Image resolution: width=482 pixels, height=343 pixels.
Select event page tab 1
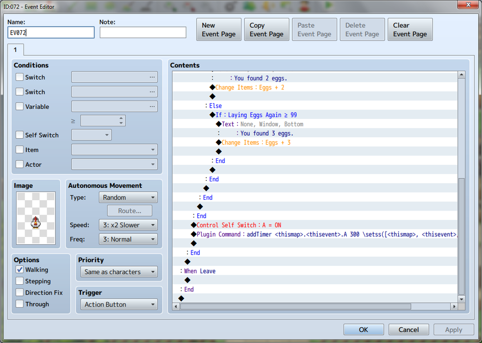[x=15, y=50]
